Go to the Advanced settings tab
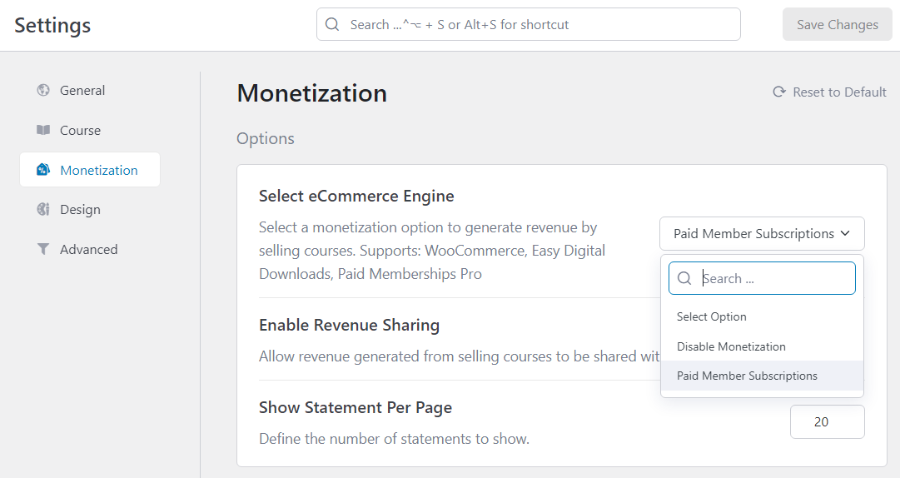900x478 pixels. click(90, 249)
